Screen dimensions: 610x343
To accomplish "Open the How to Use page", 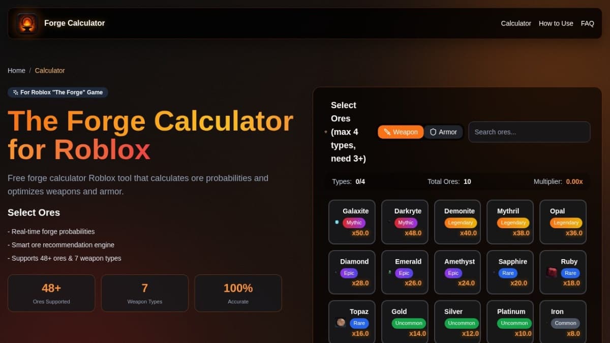I will coord(556,23).
